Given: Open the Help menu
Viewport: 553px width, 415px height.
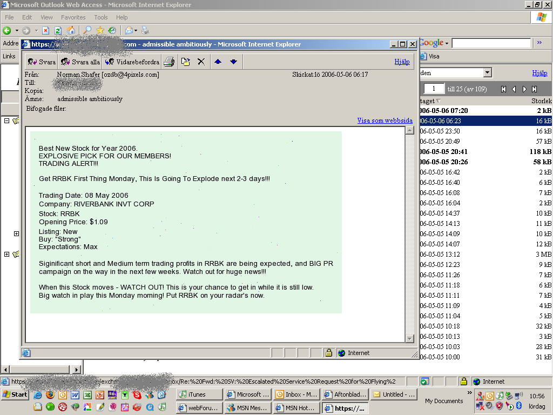Looking at the screenshot, I should 122,17.
